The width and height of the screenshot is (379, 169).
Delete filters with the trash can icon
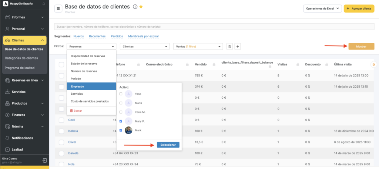point(229,47)
